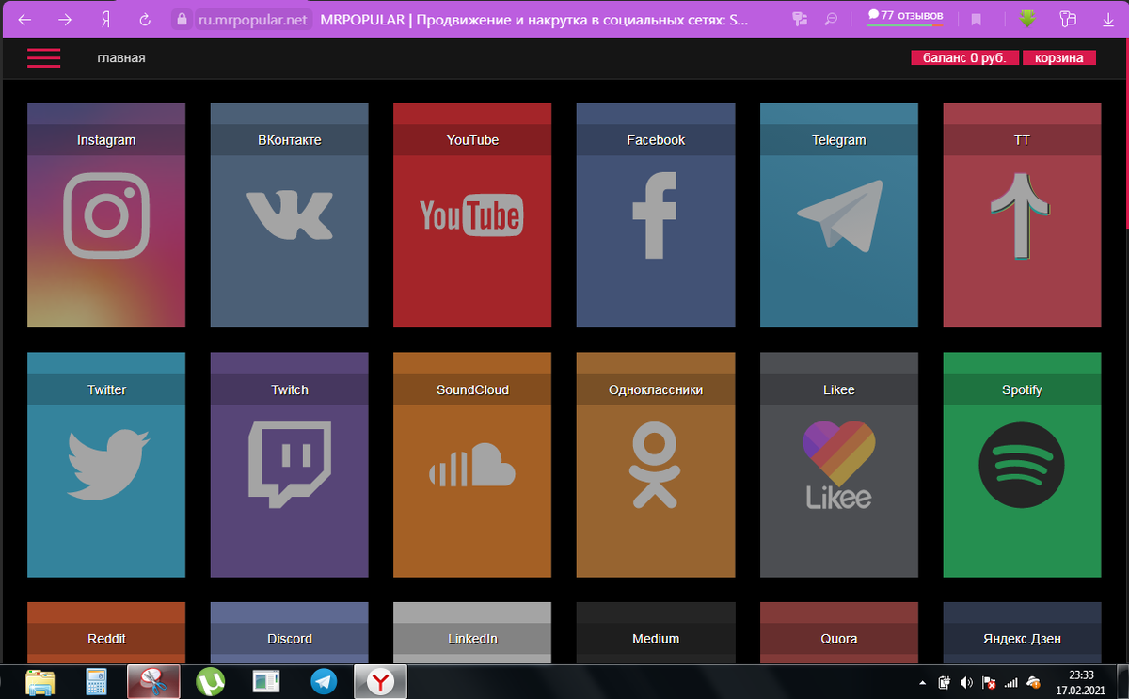Open Yandex home page button

point(106,19)
